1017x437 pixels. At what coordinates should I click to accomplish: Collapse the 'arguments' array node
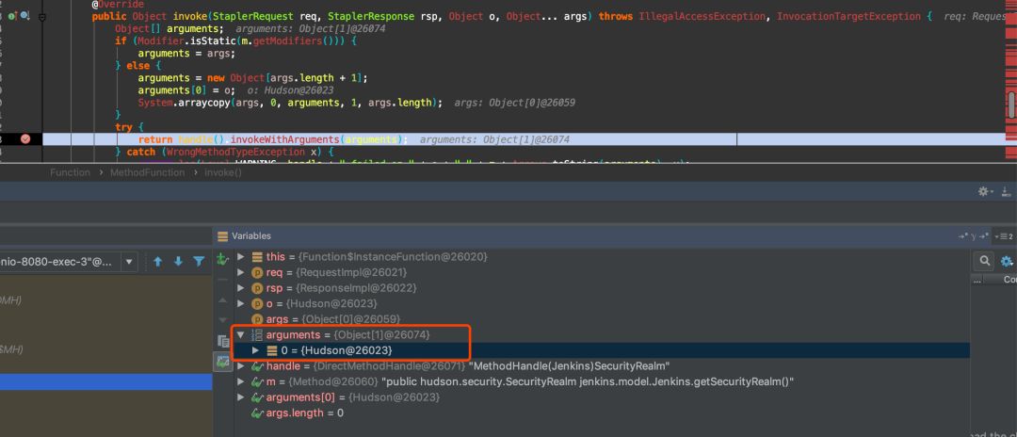pyautogui.click(x=241, y=334)
